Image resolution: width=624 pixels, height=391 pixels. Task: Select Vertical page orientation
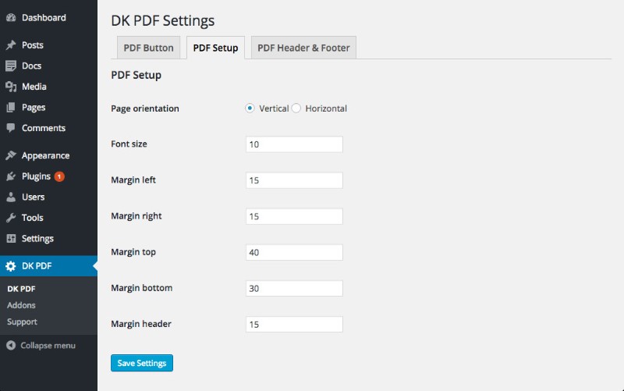[x=250, y=108]
